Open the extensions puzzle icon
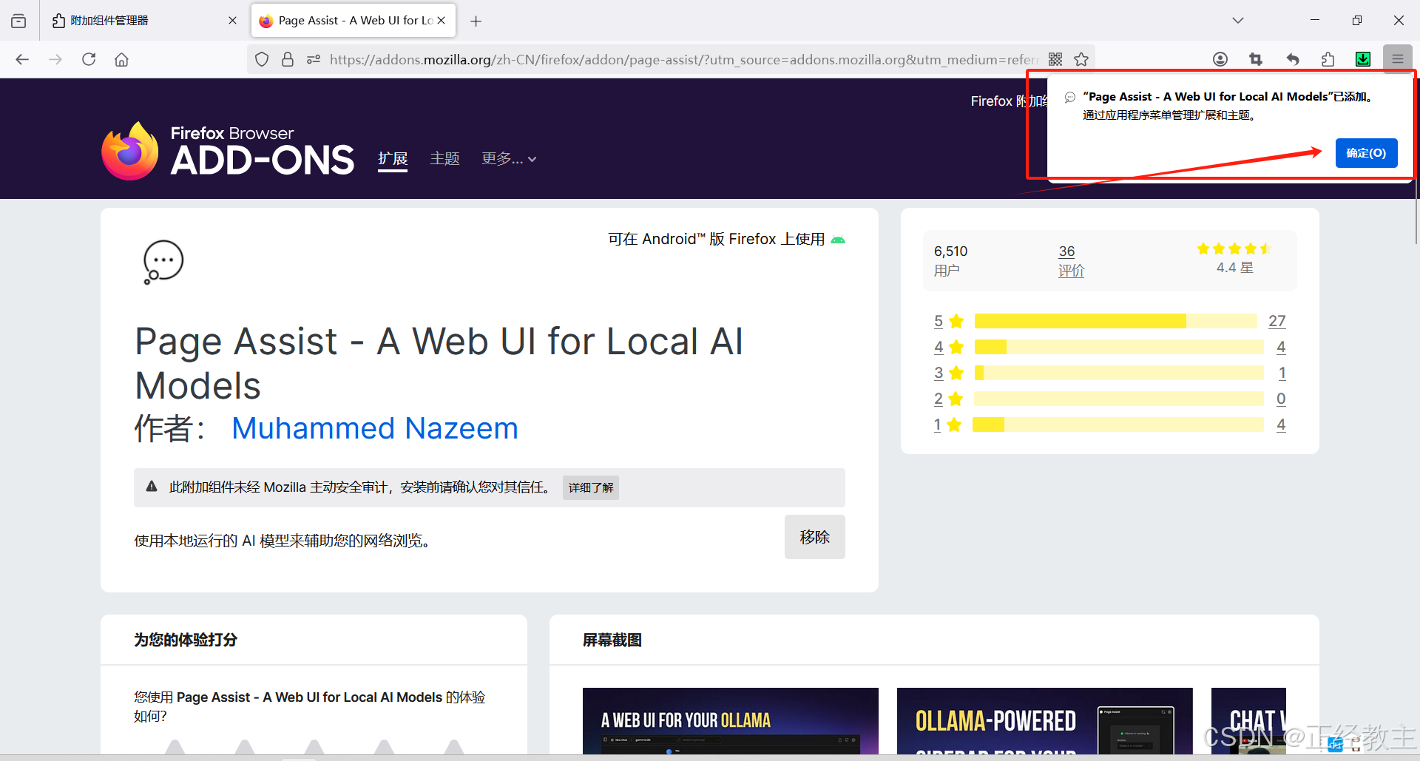Viewport: 1420px width, 761px height. point(1328,59)
